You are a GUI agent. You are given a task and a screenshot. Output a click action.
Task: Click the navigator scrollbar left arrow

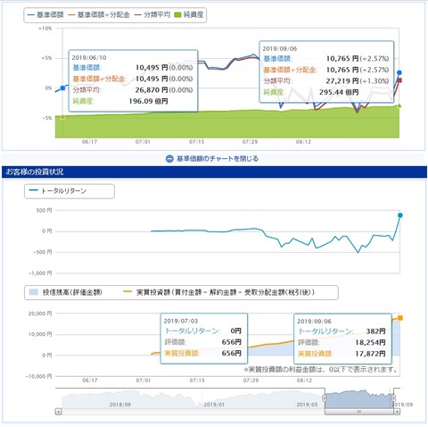pyautogui.click(x=59, y=412)
